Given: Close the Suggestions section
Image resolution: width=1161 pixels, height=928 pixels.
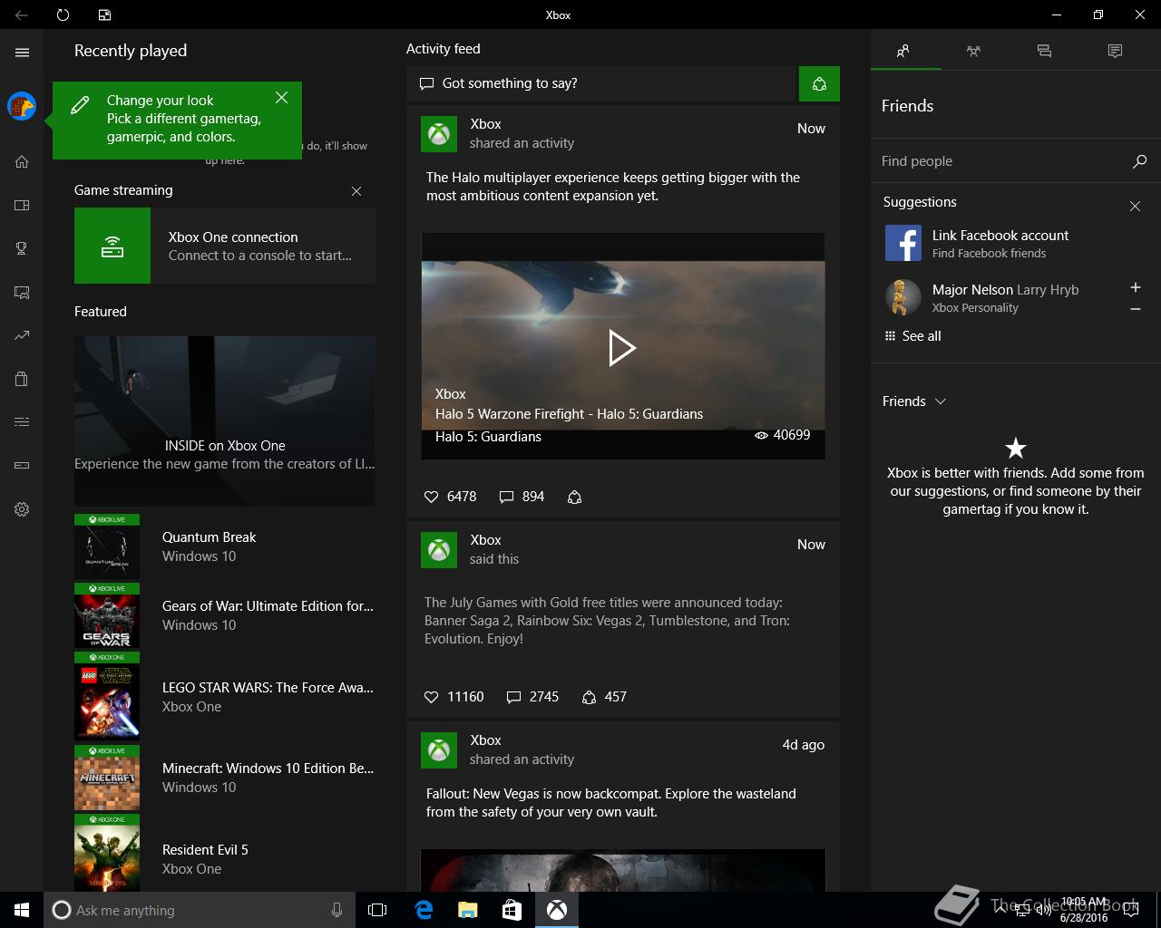Looking at the screenshot, I should [x=1135, y=207].
